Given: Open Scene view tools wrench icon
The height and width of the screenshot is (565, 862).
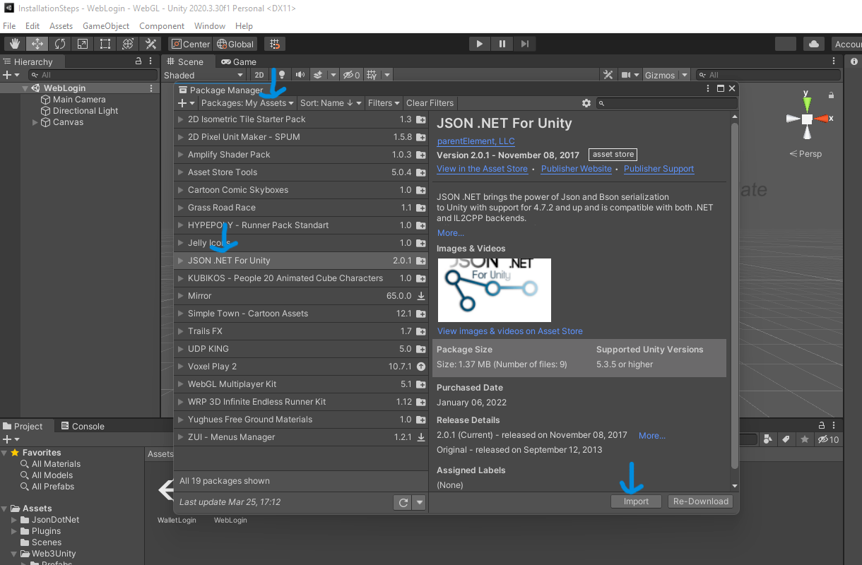Looking at the screenshot, I should [608, 75].
